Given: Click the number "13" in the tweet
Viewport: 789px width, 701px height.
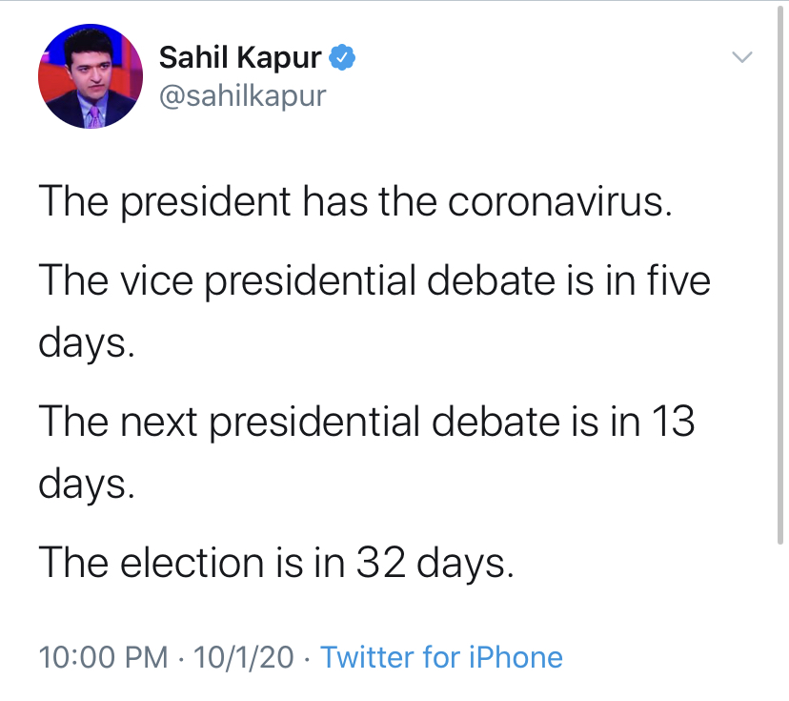Looking at the screenshot, I should click(671, 423).
